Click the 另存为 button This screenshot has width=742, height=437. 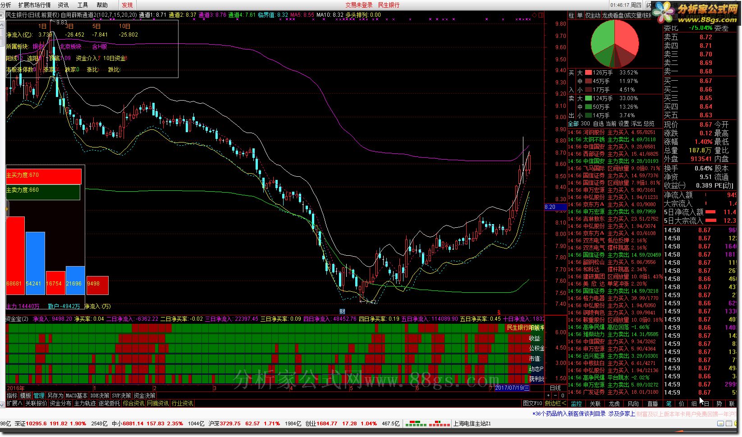point(55,396)
